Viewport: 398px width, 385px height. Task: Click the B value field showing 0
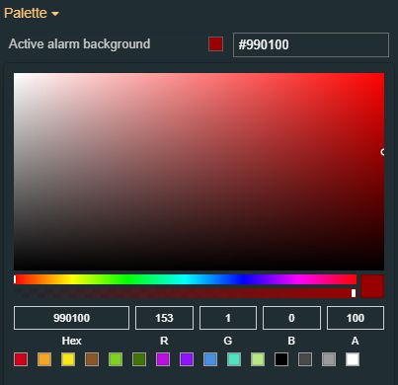[x=291, y=318]
